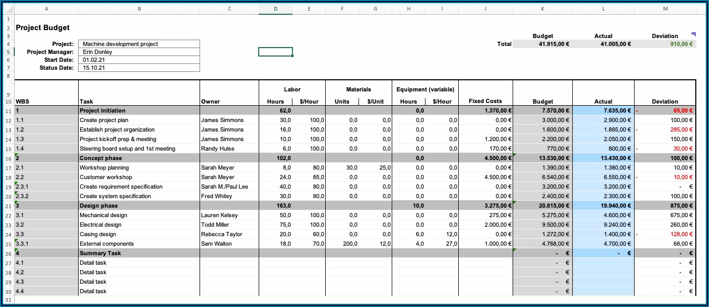Click the 'Summary Task' cell in row 26

139,253
